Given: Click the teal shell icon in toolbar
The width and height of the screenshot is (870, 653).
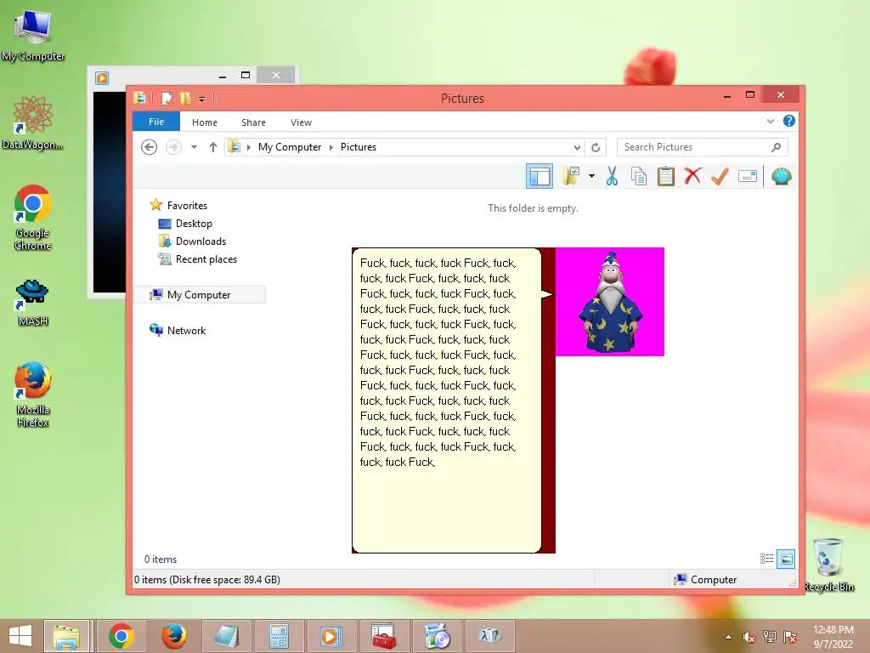Looking at the screenshot, I should coord(782,176).
